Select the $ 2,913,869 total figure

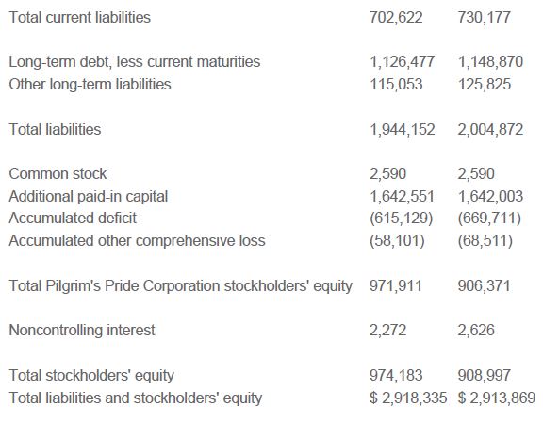[497, 398]
